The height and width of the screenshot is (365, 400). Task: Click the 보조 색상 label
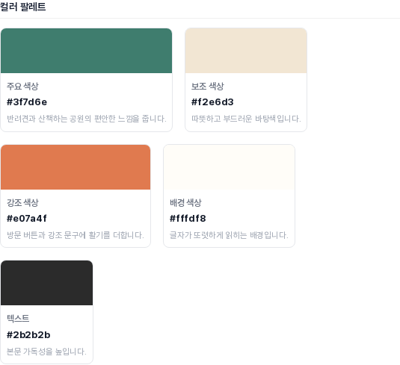pos(208,86)
